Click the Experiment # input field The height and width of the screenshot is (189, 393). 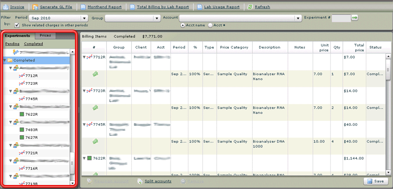point(341,18)
